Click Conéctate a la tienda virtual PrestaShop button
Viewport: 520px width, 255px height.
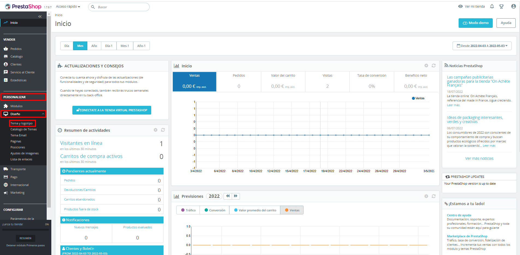[x=112, y=110]
